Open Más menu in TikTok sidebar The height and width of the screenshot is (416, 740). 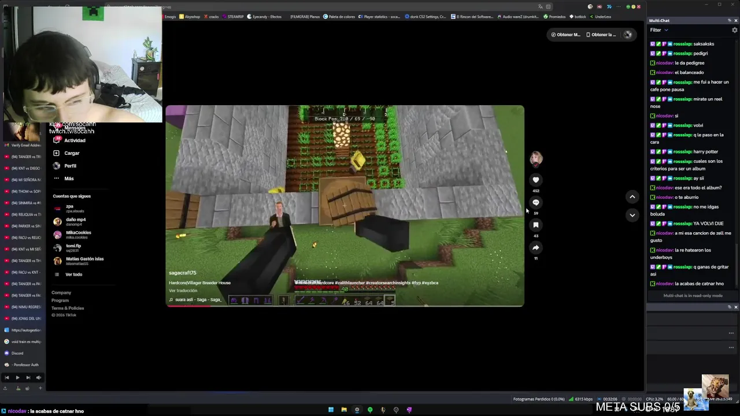pyautogui.click(x=64, y=179)
